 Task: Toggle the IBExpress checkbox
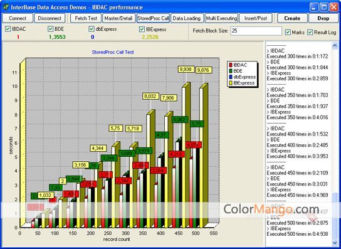(x=142, y=29)
